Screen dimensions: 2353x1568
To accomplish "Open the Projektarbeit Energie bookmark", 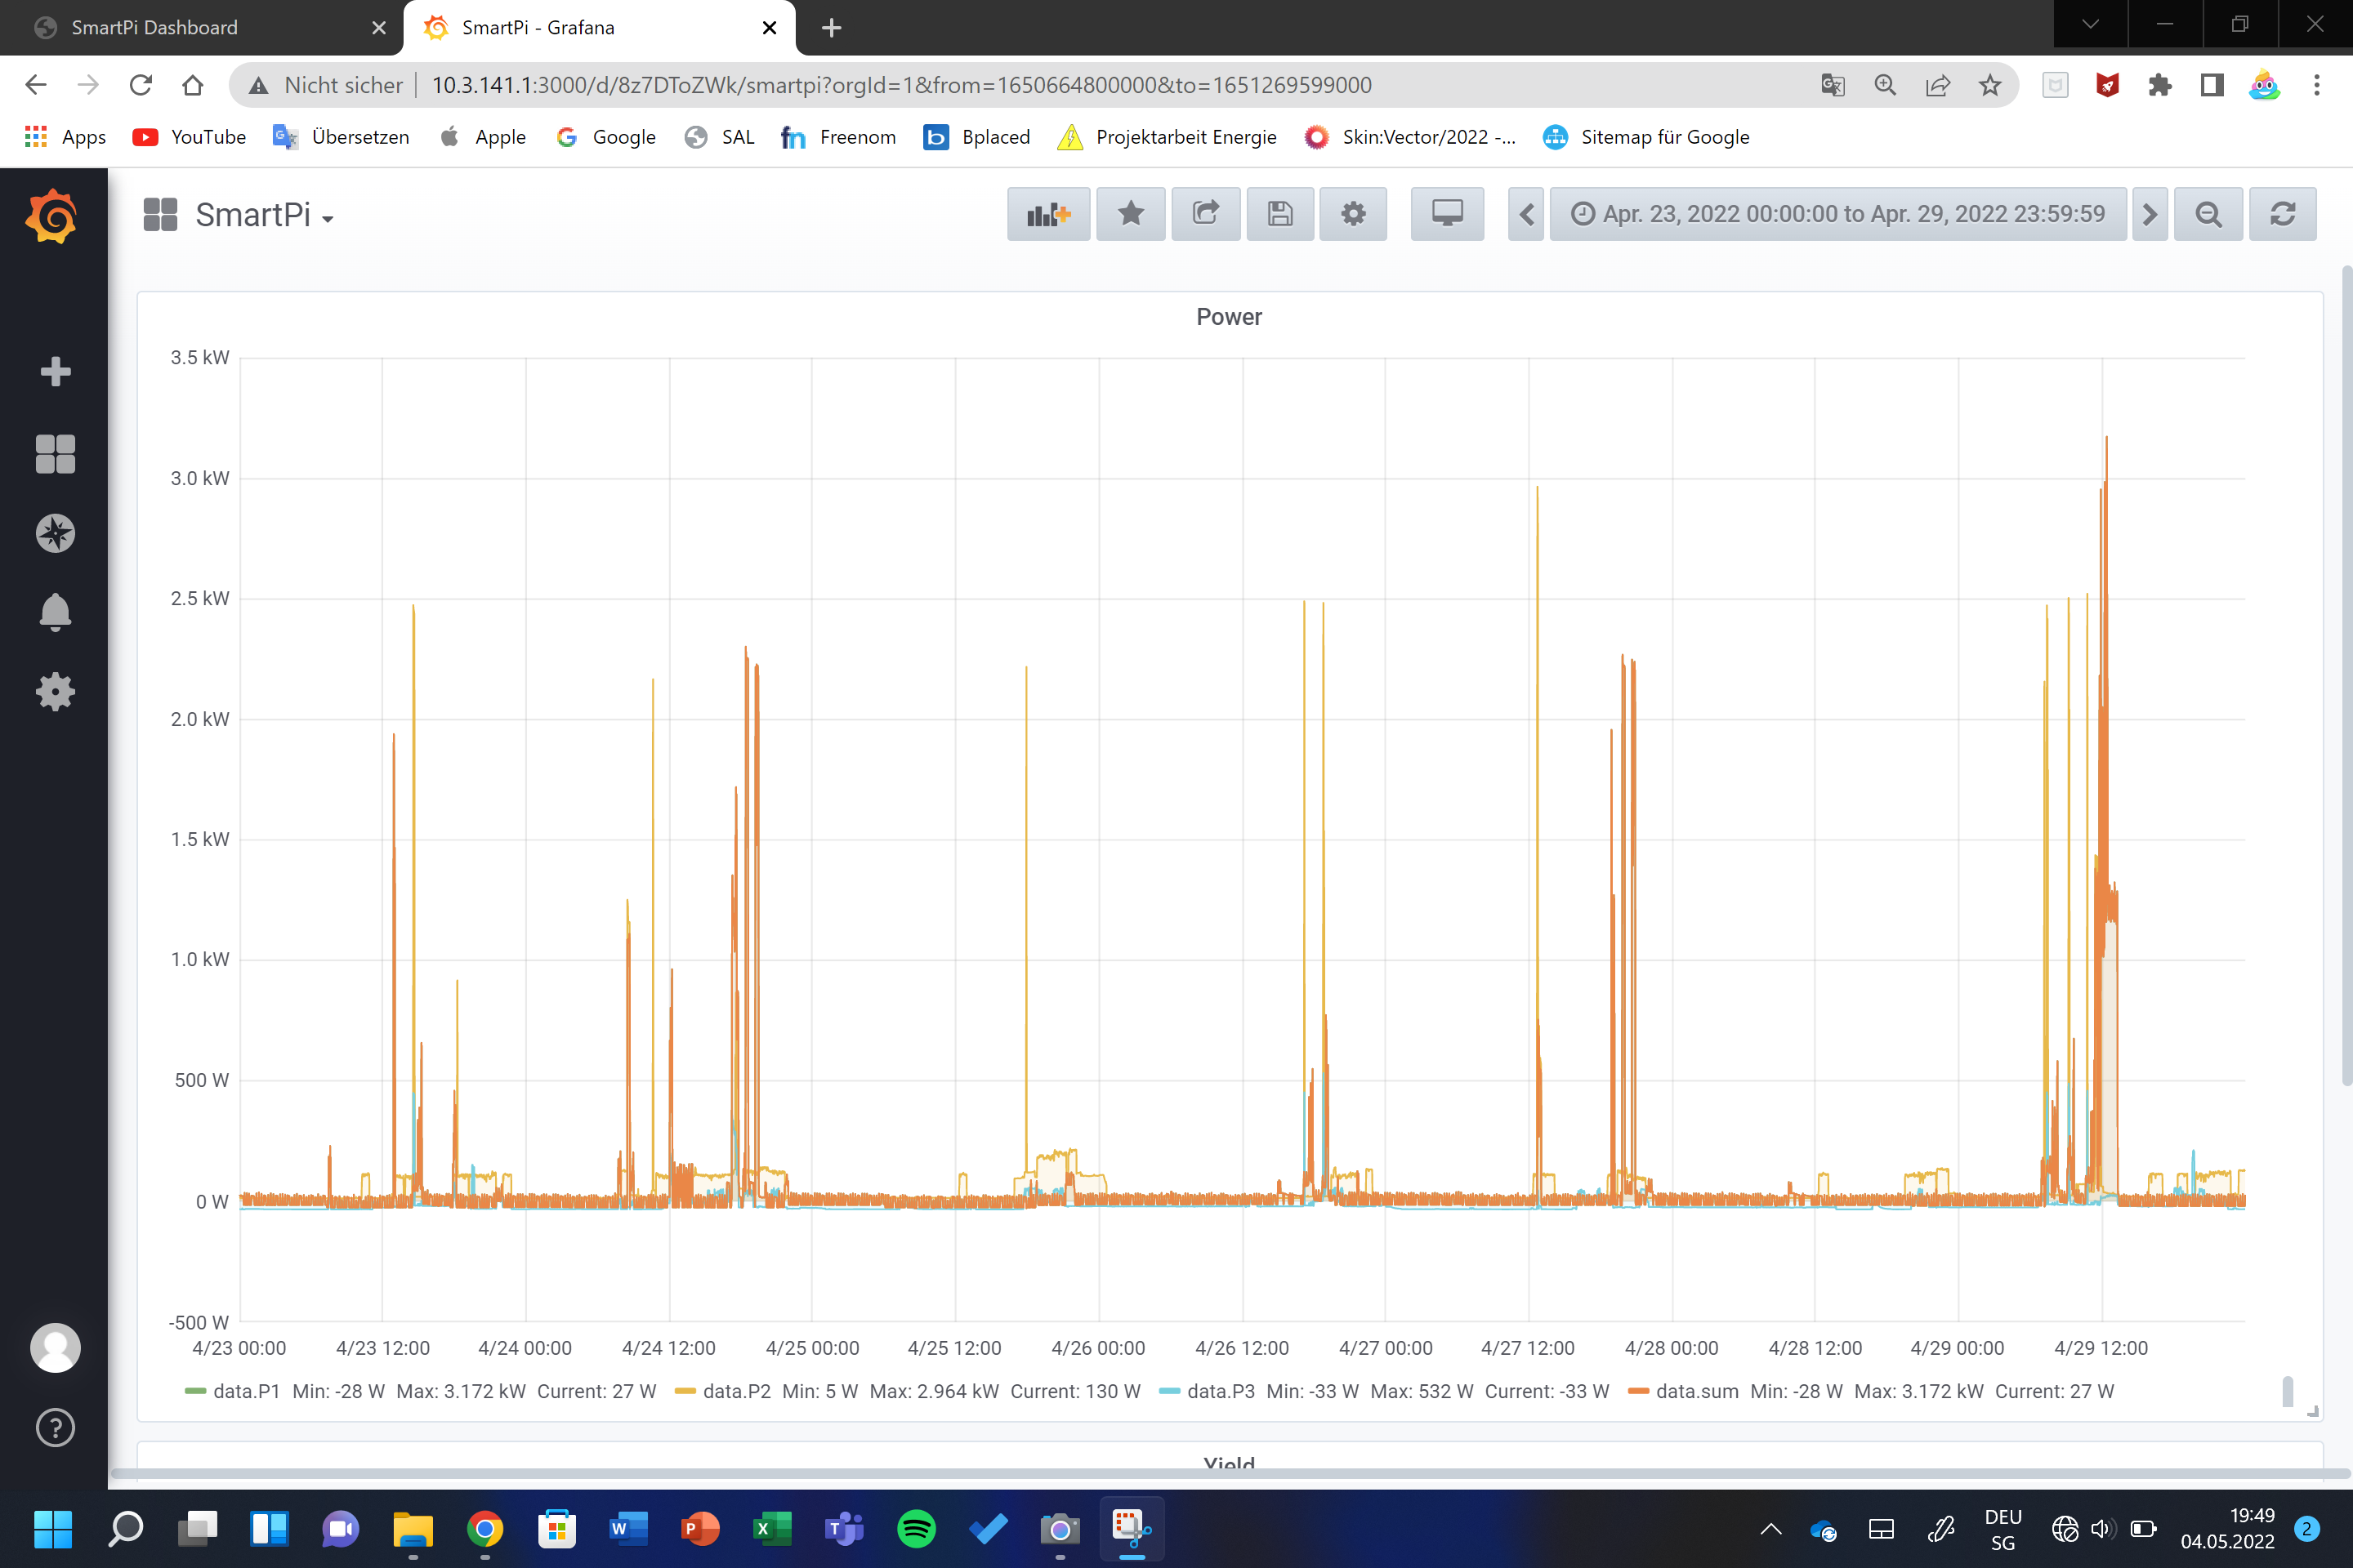I will coord(1185,137).
